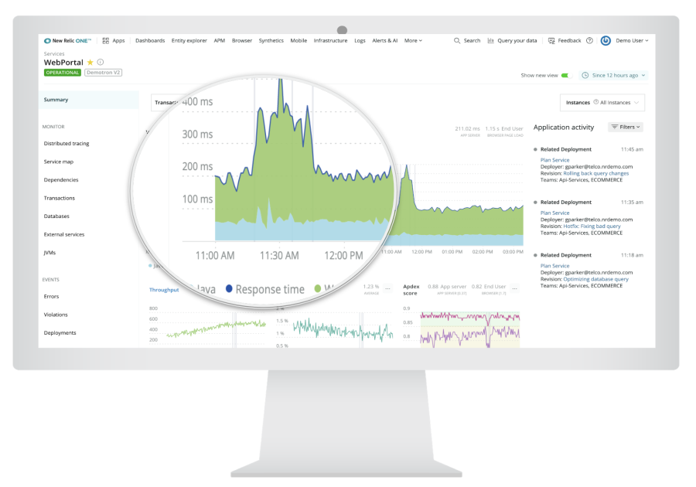The width and height of the screenshot is (696, 487).
Task: Favorite WebPortal with the star icon
Action: pos(90,62)
